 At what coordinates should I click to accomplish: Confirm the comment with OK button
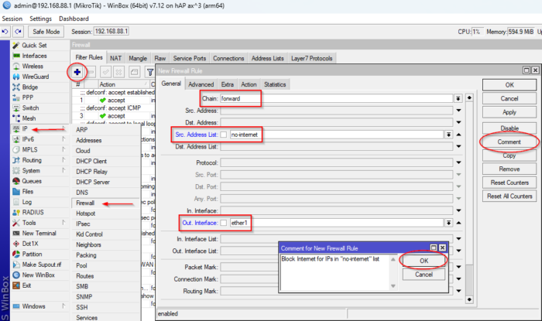tap(424, 261)
